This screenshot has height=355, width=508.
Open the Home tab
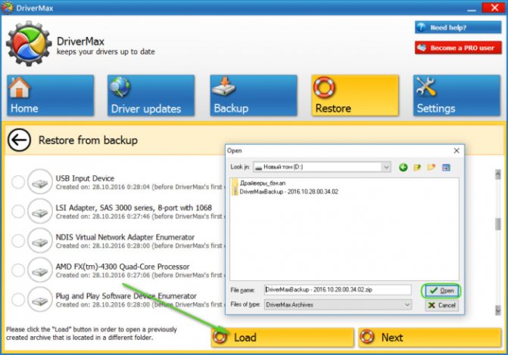(x=51, y=95)
